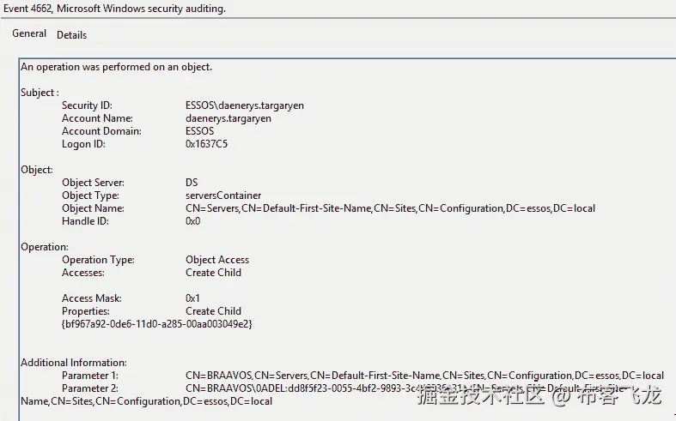The height and width of the screenshot is (421, 676).
Task: Click the Object Type value serversContainer
Action: point(223,195)
